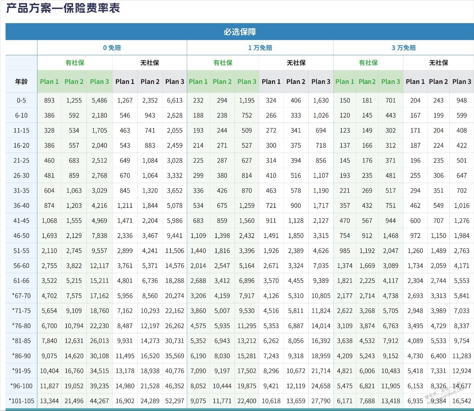Click the value 4,626 in the 51-55 row

[x=321, y=251]
